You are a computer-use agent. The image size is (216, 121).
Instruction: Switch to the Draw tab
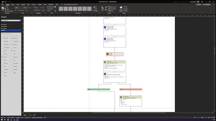coord(18,4)
